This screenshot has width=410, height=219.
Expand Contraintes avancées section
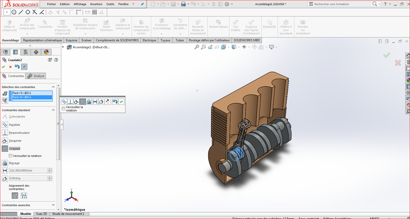[x=53, y=205]
